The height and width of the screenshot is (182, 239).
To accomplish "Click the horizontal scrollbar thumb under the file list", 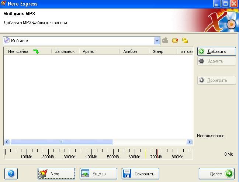I will tap(62, 142).
